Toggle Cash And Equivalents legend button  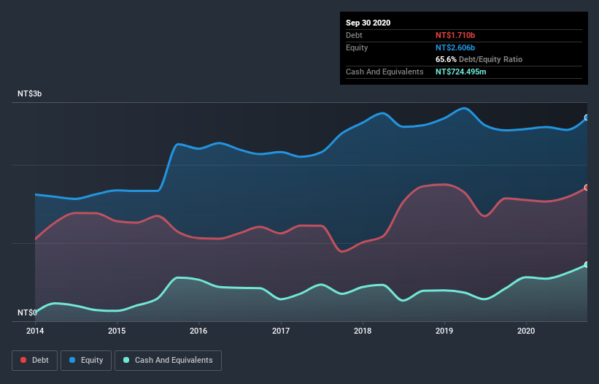(x=168, y=361)
